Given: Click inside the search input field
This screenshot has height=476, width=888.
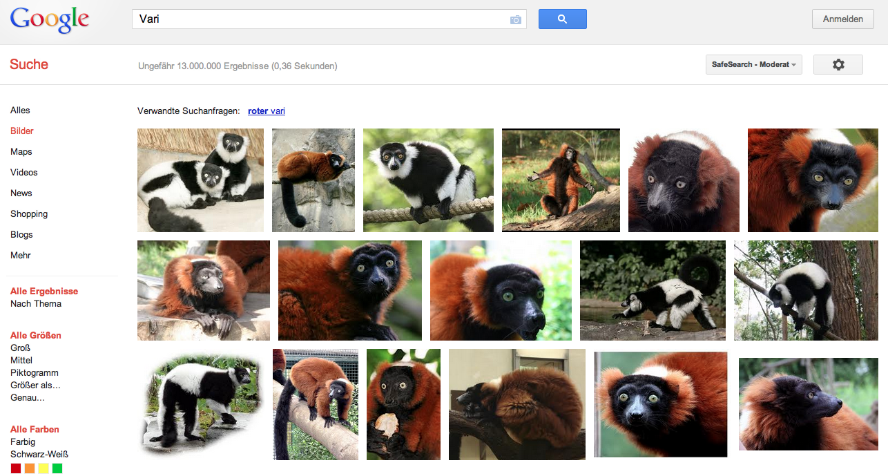Looking at the screenshot, I should (x=311, y=19).
